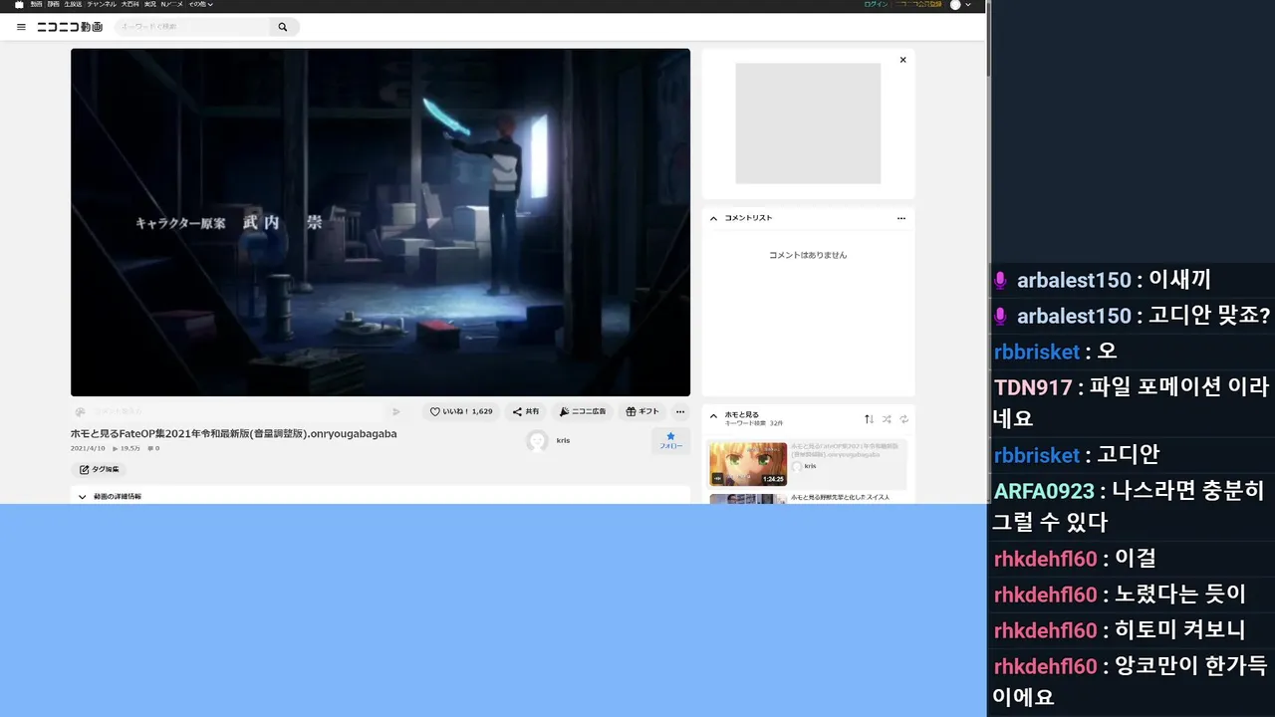Click username TDN917 in chat

click(1033, 387)
